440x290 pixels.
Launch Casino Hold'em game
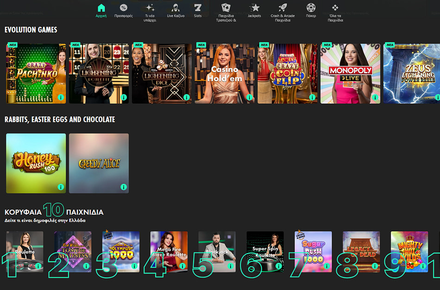(225, 74)
